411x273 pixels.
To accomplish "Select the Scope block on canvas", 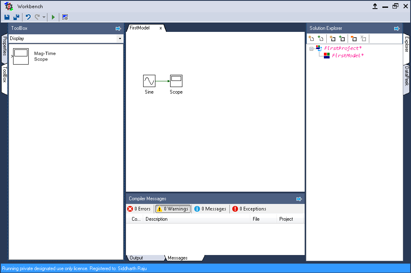I will [x=176, y=81].
